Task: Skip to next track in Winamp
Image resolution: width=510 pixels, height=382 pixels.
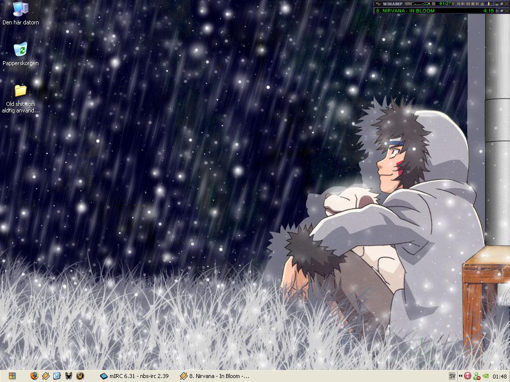Action: (x=477, y=4)
